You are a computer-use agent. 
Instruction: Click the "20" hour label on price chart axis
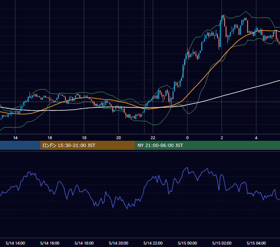pyautogui.click(x=119, y=138)
